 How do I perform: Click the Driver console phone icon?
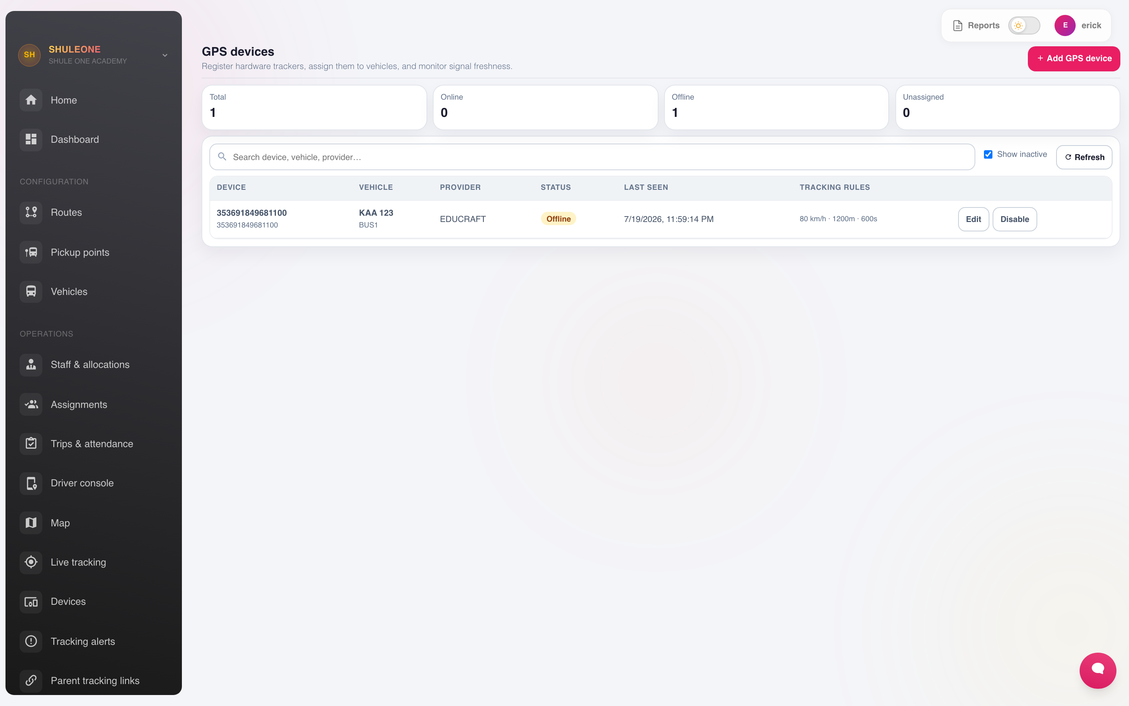click(x=31, y=483)
